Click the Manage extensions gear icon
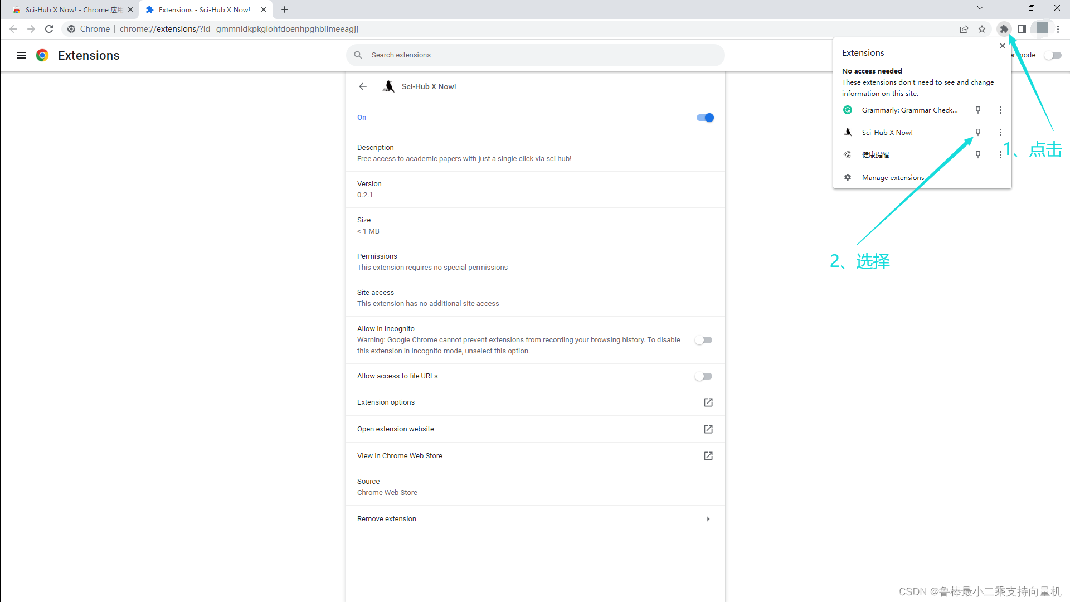Image resolution: width=1070 pixels, height=602 pixels. click(848, 177)
